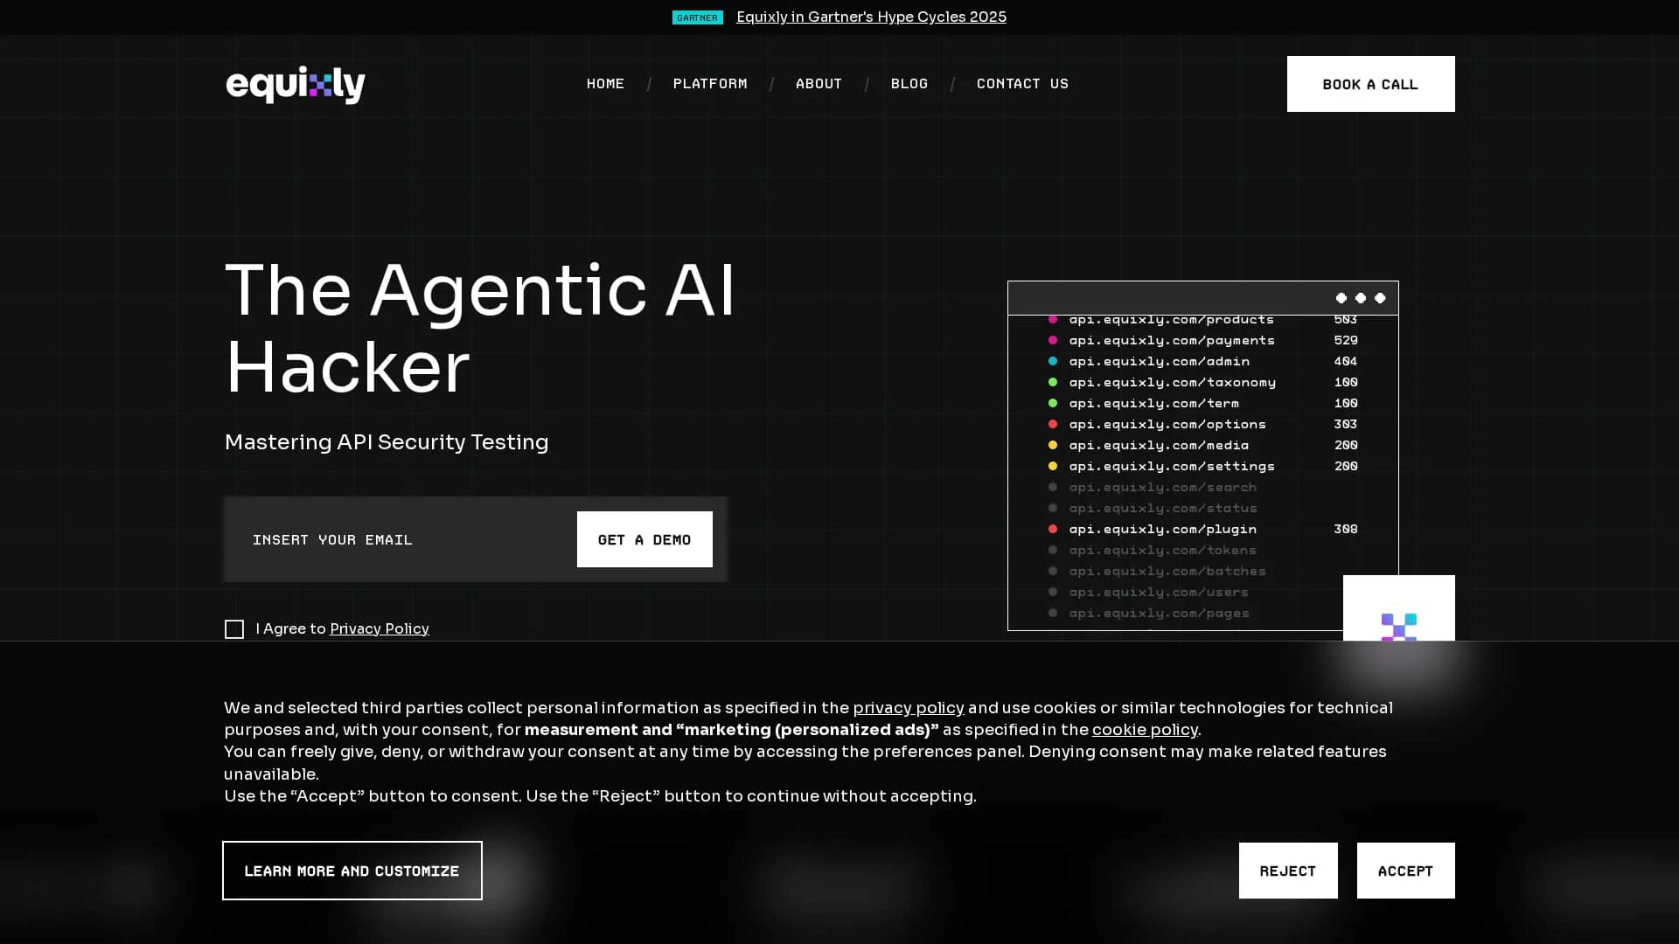
Task: Reject cookies in the consent banner
Action: click(1288, 871)
